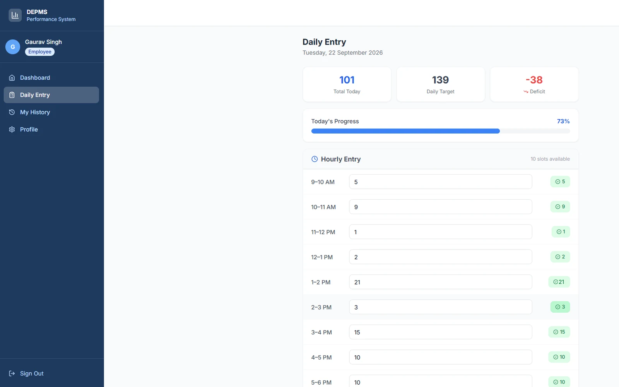
Task: Click the 2–3 PM input field
Action: pos(440,307)
